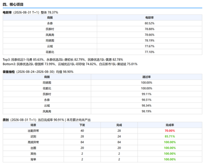Select '民泰村' in the 通过率 table
This screenshot has width=205, height=165.
(x=47, y=94)
